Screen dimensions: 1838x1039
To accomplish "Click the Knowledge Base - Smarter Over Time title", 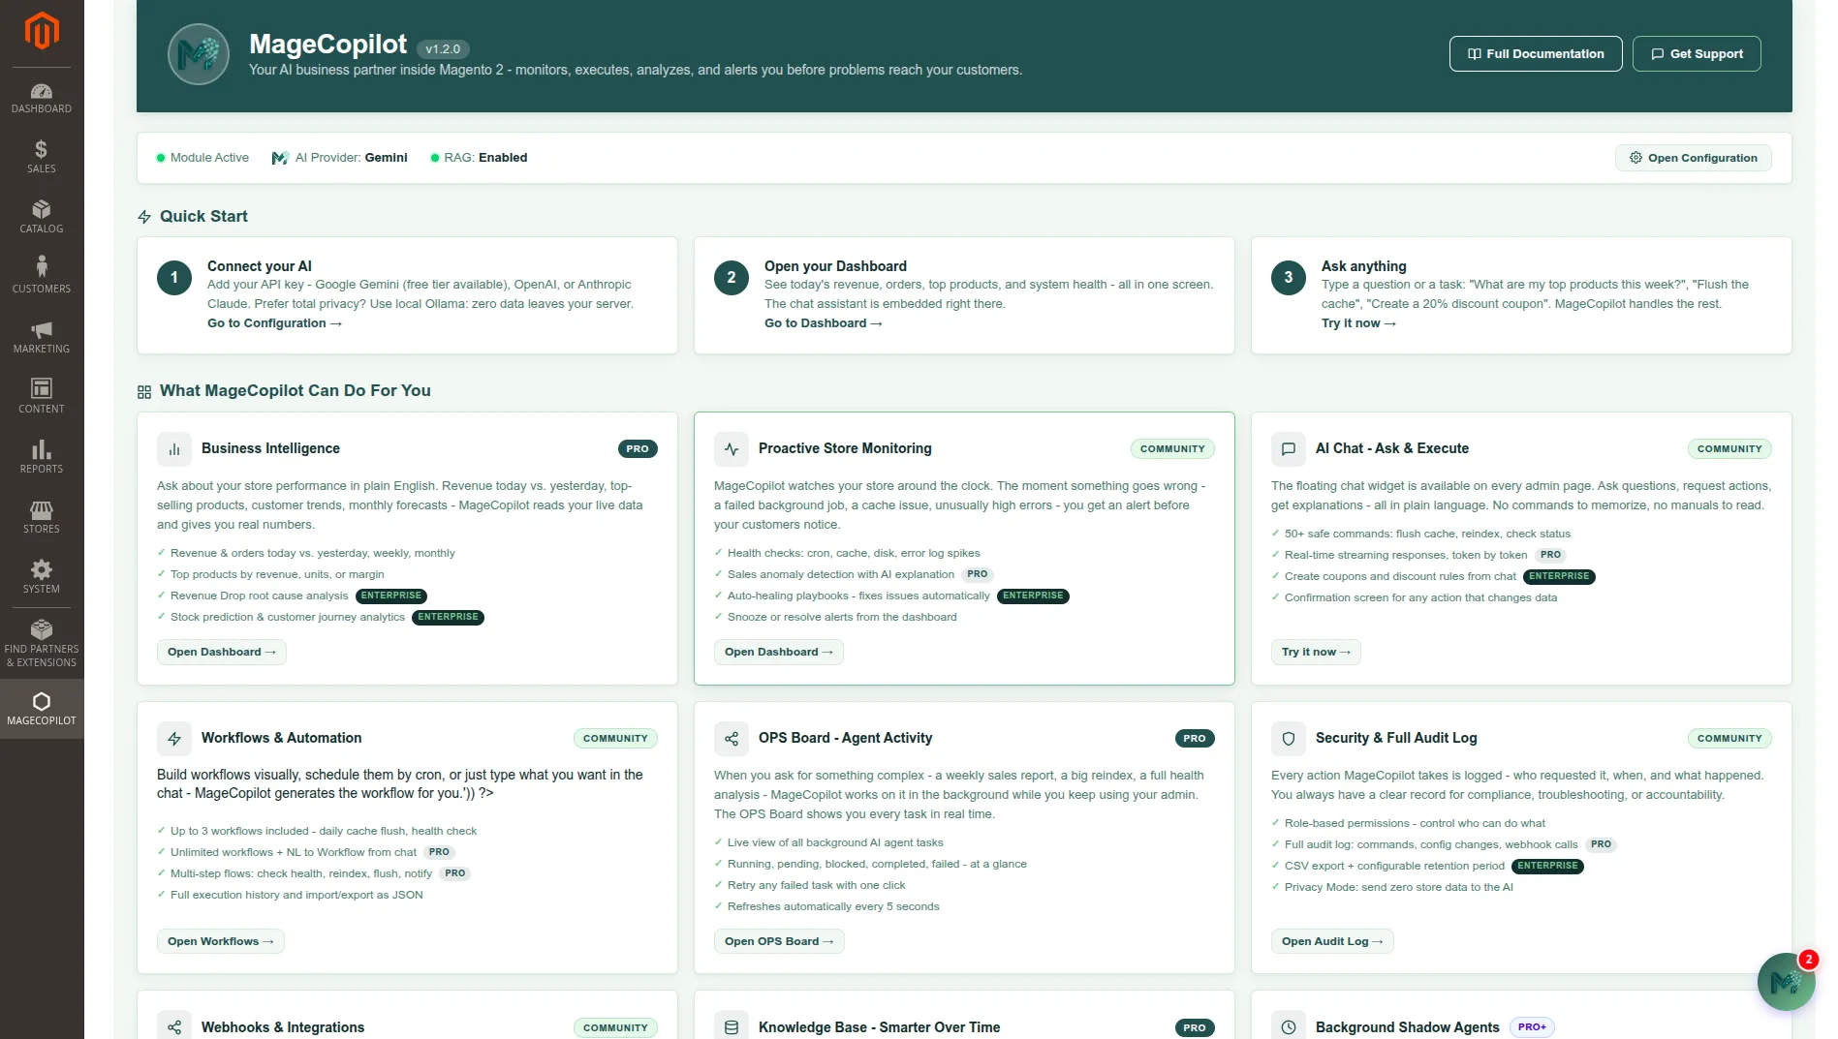I will tap(879, 1027).
